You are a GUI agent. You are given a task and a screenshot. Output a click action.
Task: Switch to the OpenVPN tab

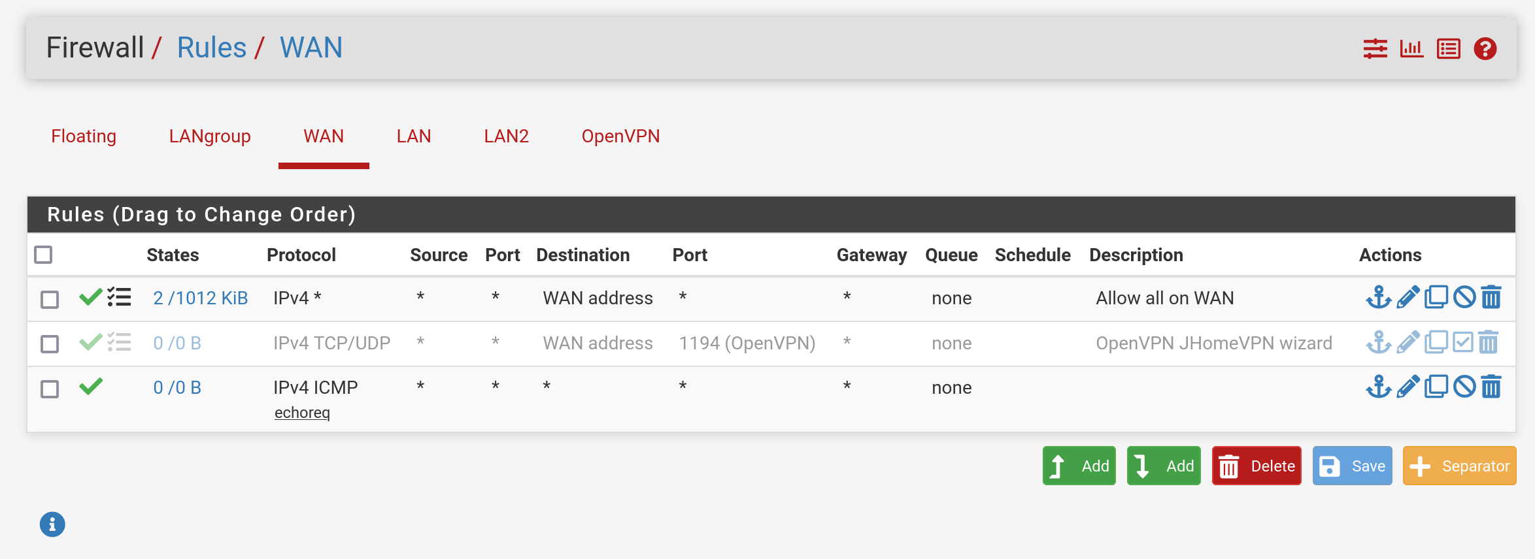click(x=620, y=136)
